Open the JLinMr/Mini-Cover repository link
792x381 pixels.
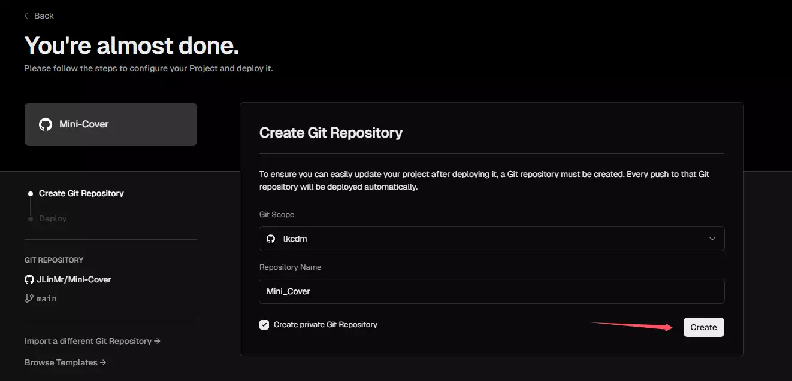click(x=74, y=279)
